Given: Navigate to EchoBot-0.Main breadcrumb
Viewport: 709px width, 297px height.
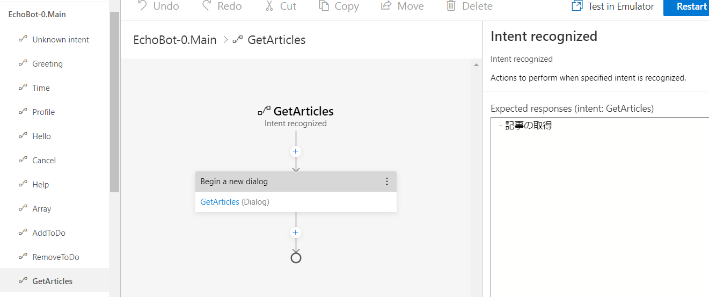Looking at the screenshot, I should [175, 40].
